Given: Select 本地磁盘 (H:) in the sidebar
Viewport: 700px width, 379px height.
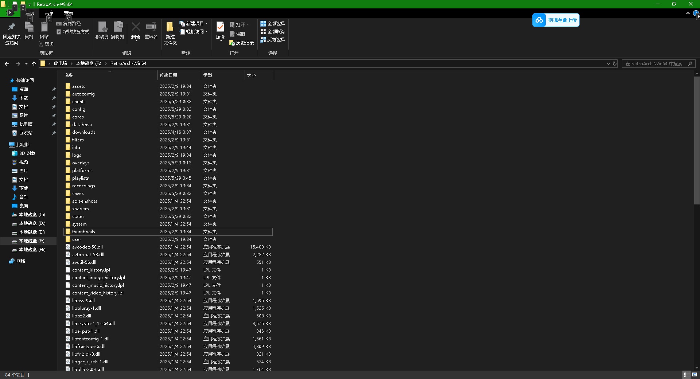Looking at the screenshot, I should pyautogui.click(x=32, y=250).
